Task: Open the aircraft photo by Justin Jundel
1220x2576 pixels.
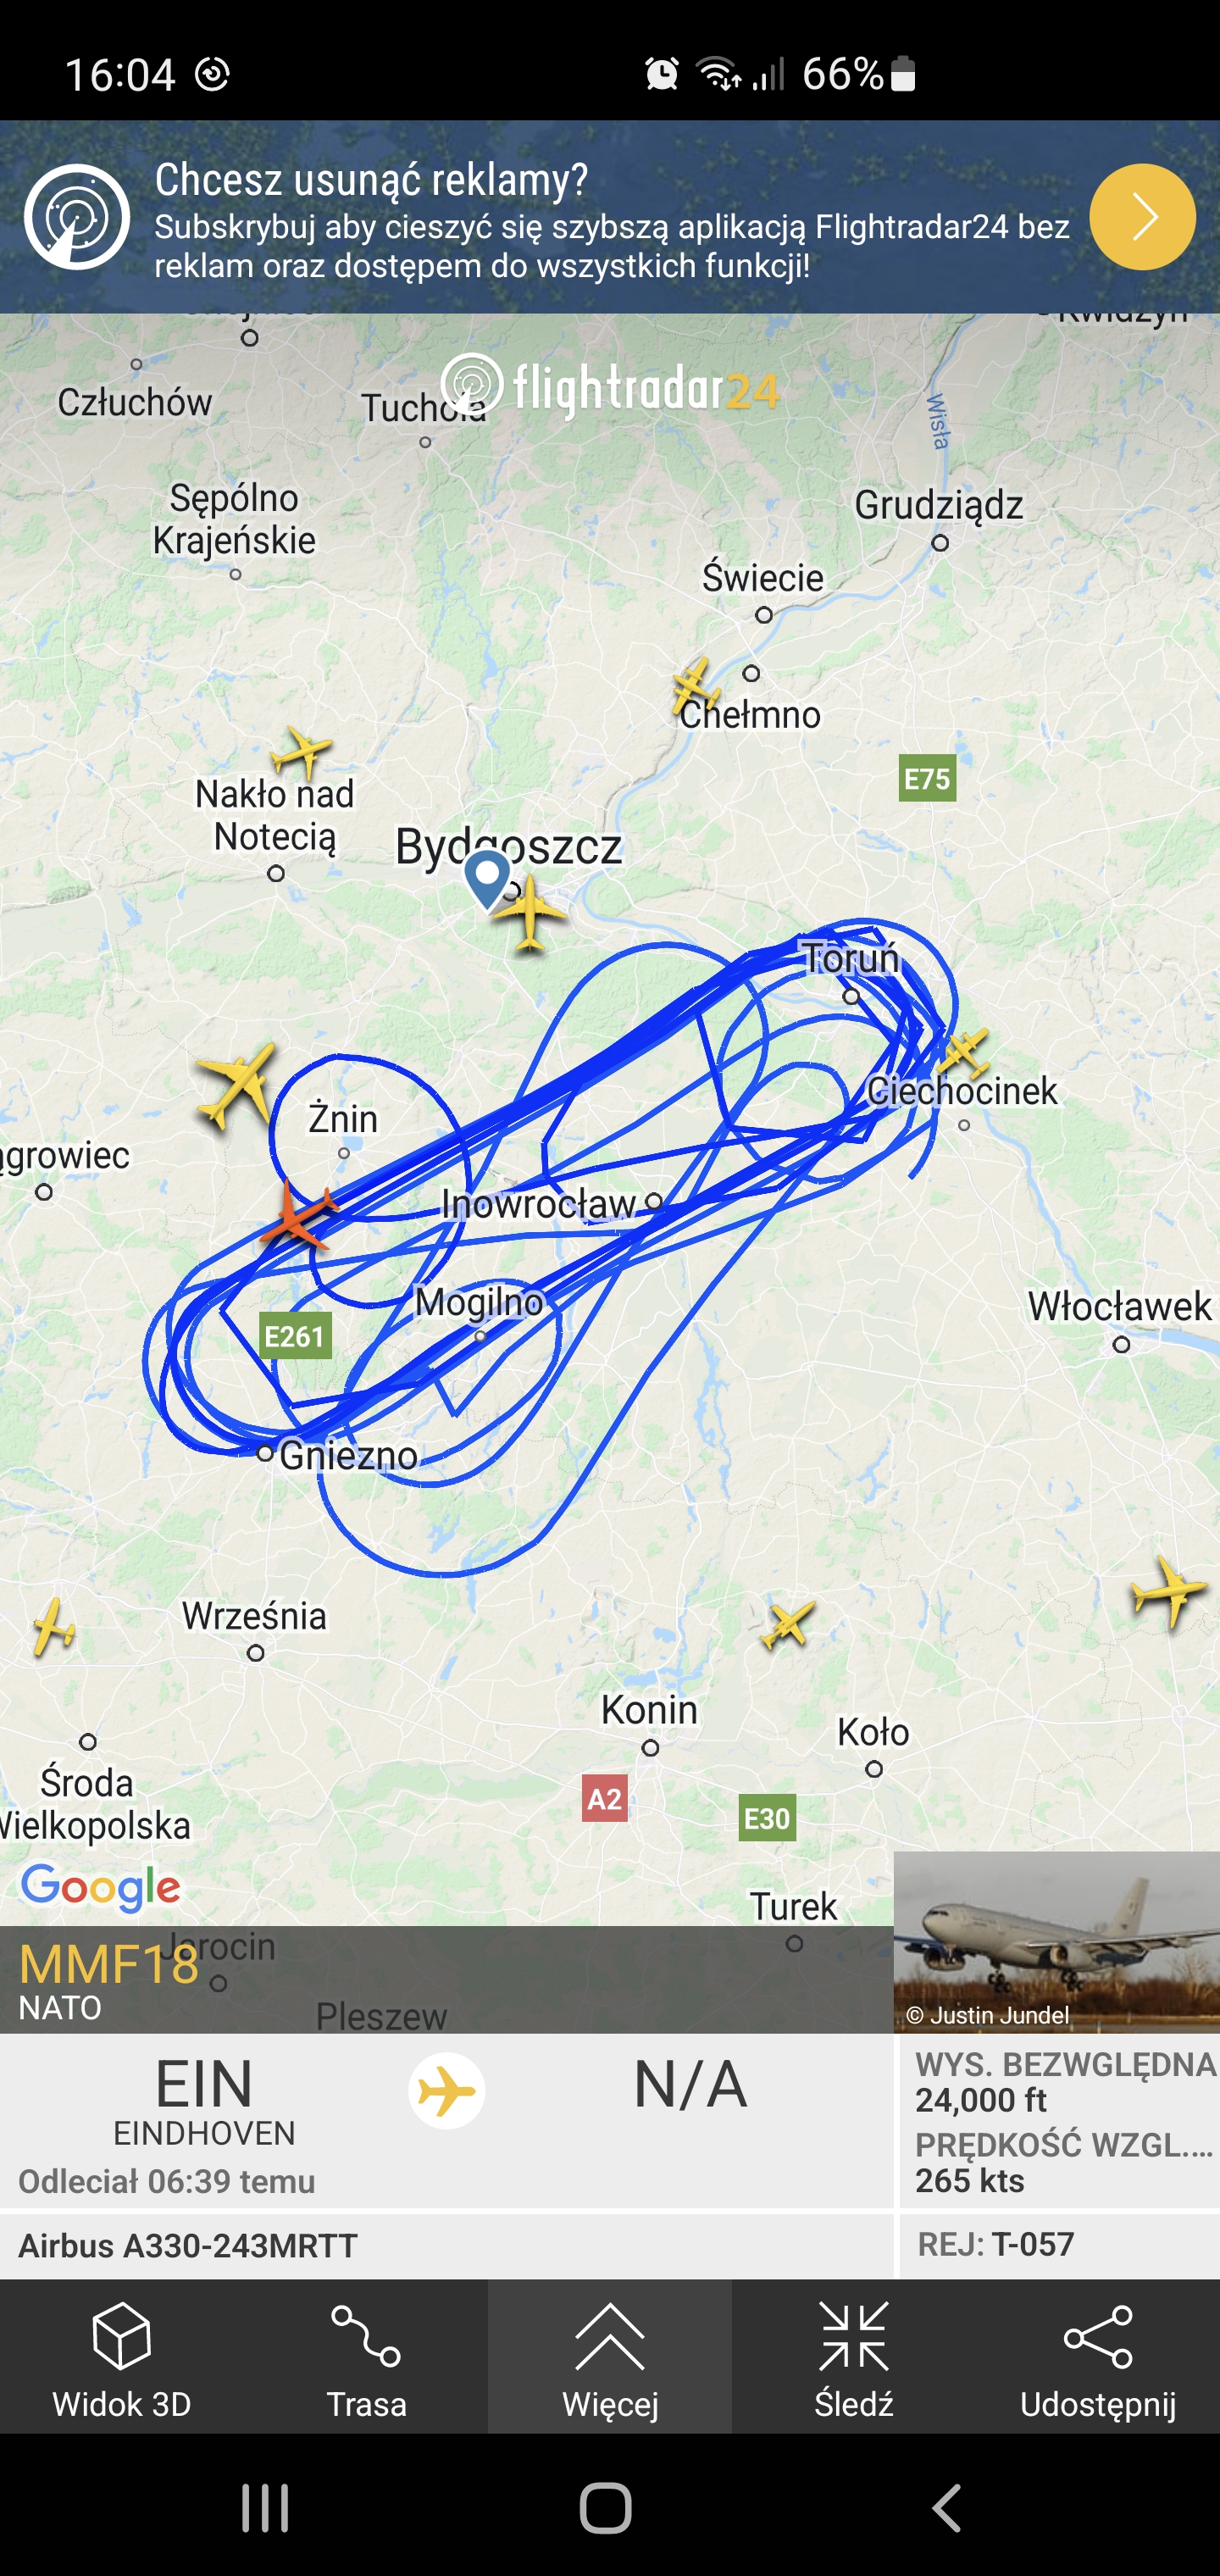Action: click(1057, 1942)
